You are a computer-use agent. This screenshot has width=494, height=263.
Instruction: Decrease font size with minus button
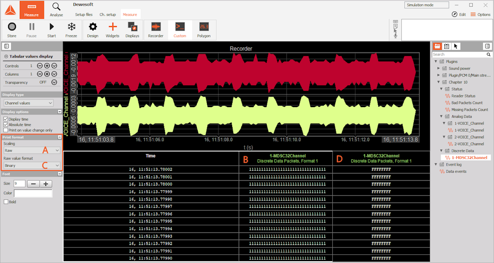33,184
